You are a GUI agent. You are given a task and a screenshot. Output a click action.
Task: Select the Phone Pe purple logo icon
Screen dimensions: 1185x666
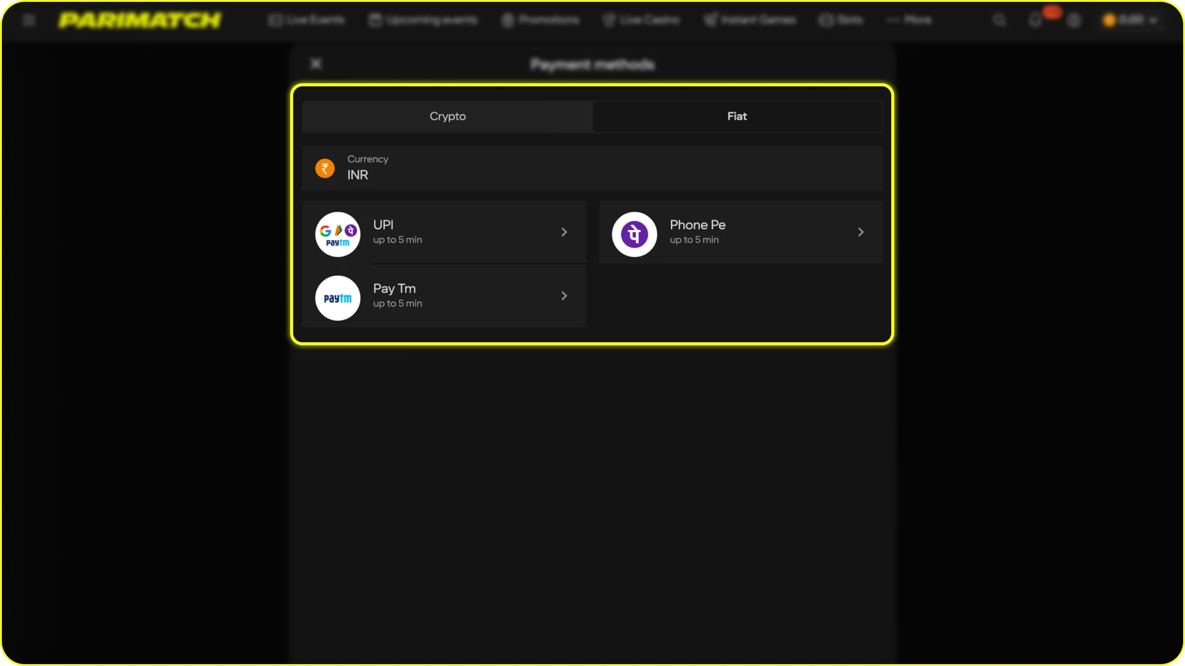(x=634, y=234)
